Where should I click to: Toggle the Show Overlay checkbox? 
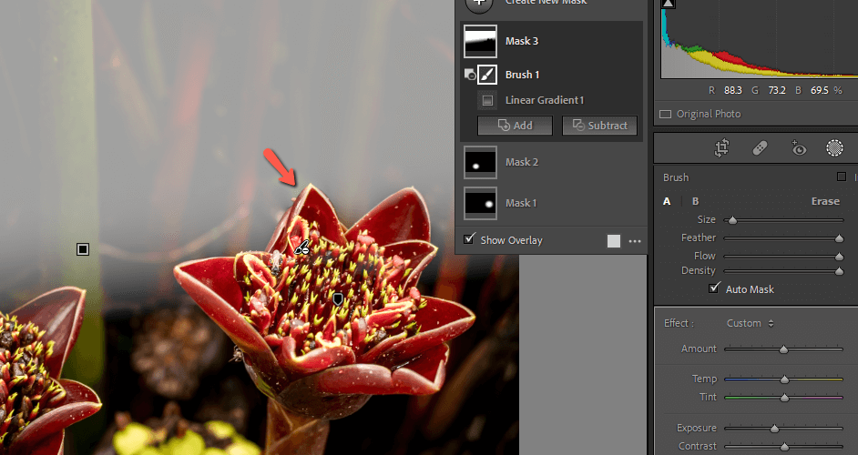(469, 238)
